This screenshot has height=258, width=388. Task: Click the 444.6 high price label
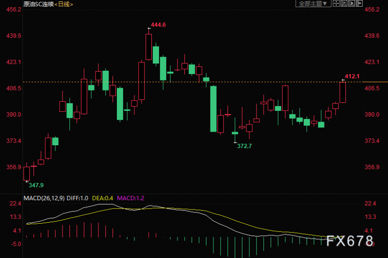[159, 25]
